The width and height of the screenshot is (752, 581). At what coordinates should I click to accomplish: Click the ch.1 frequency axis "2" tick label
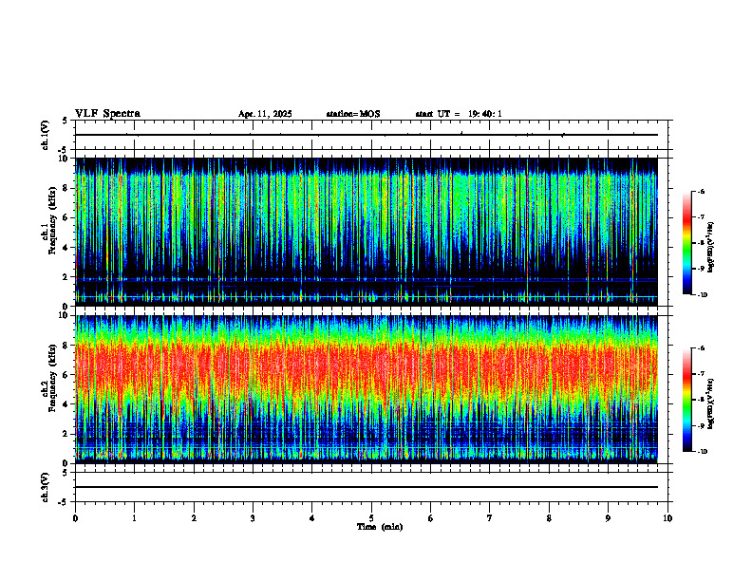click(66, 277)
